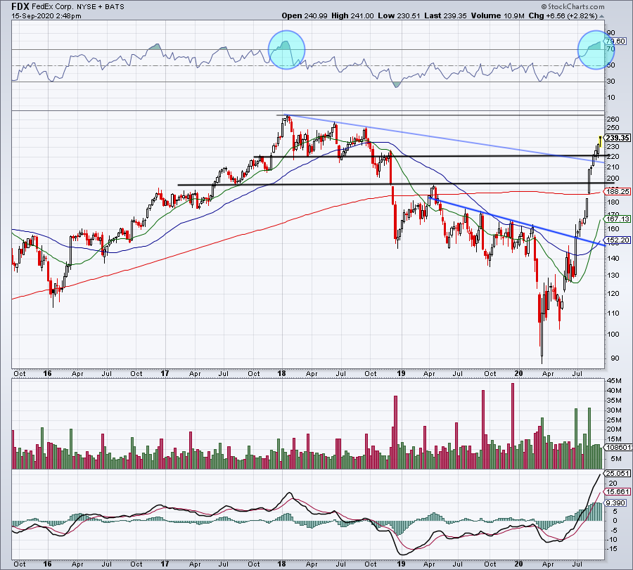Click the -10 MACD axis label
633x570 pixels.
612,539
